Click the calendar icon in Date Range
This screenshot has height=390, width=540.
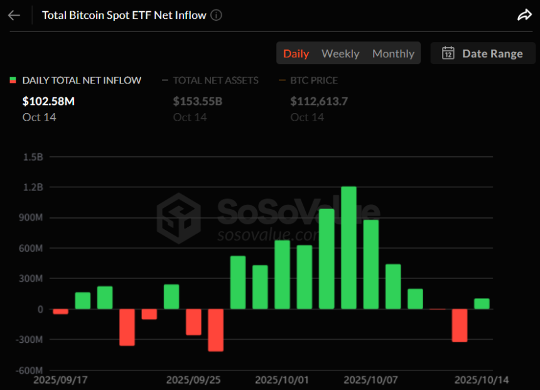448,53
